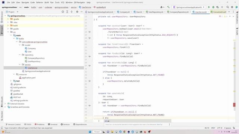
Task: Select CompanyRepository in the project tree
Action: (x=36, y=58)
